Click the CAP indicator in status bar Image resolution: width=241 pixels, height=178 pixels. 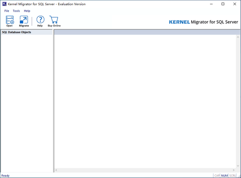pyautogui.click(x=217, y=176)
